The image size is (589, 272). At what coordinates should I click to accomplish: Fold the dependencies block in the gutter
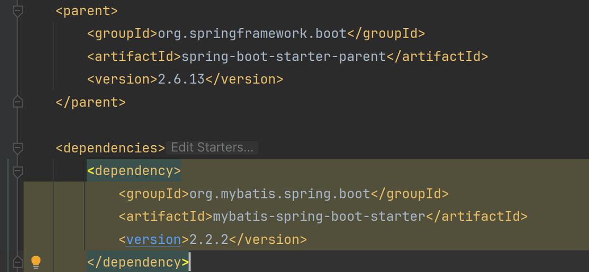pos(17,148)
